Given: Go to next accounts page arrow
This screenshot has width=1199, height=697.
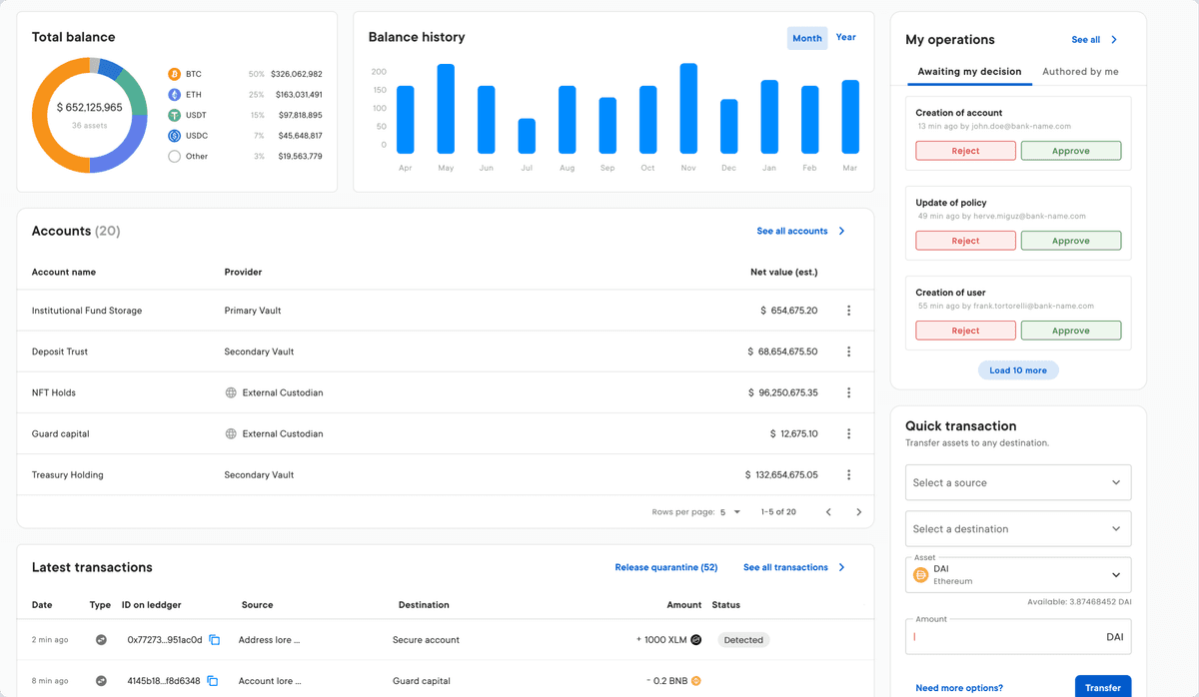Looking at the screenshot, I should (858, 512).
